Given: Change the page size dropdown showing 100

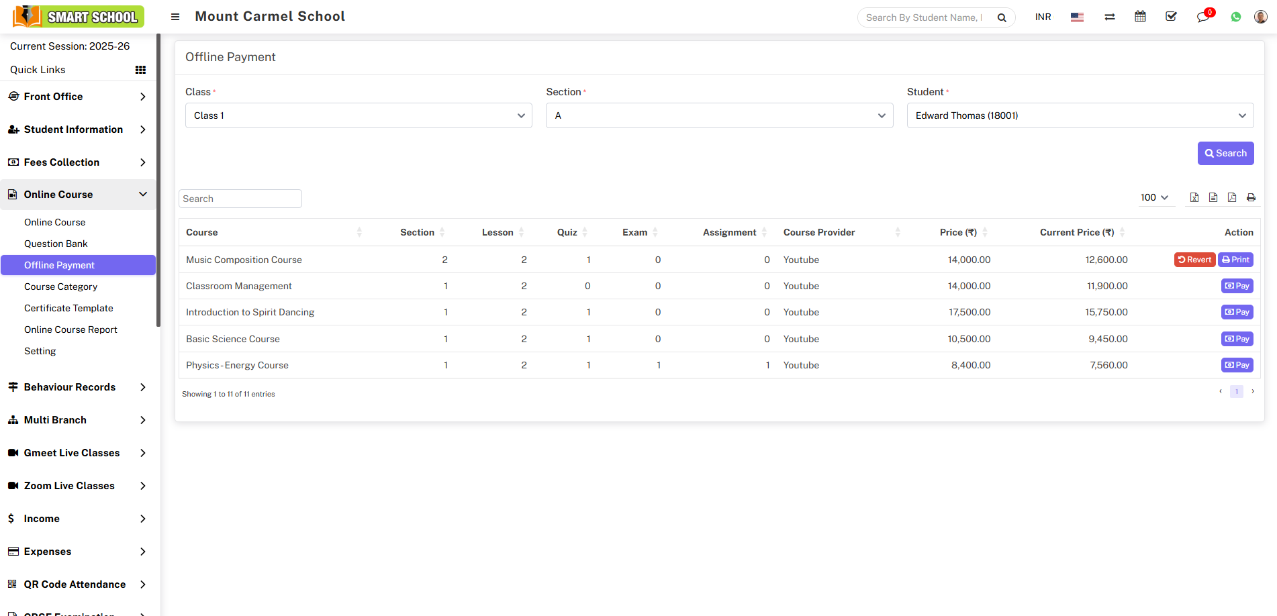Looking at the screenshot, I should [x=1154, y=197].
